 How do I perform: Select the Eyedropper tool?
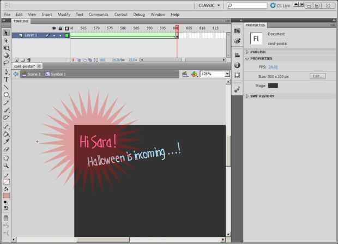(6, 142)
